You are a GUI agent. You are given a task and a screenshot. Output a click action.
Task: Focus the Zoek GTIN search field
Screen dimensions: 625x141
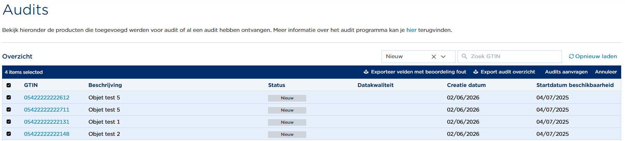(510, 56)
